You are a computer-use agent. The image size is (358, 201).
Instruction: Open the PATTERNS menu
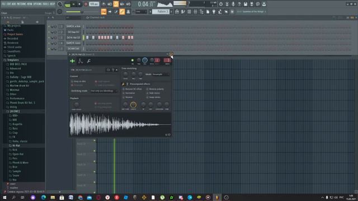[x=21, y=4]
